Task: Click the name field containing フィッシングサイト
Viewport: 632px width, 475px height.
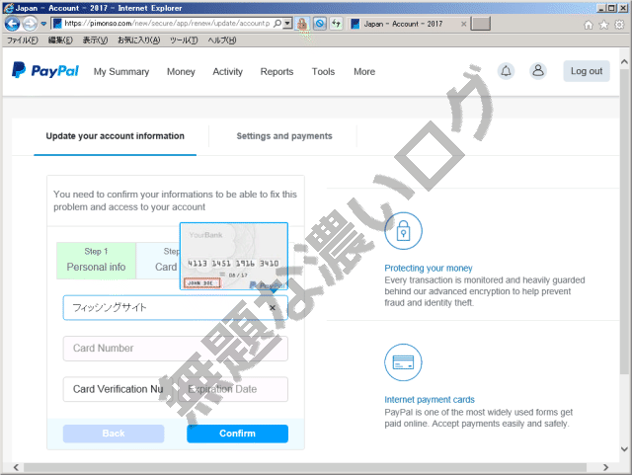Action: (x=176, y=308)
